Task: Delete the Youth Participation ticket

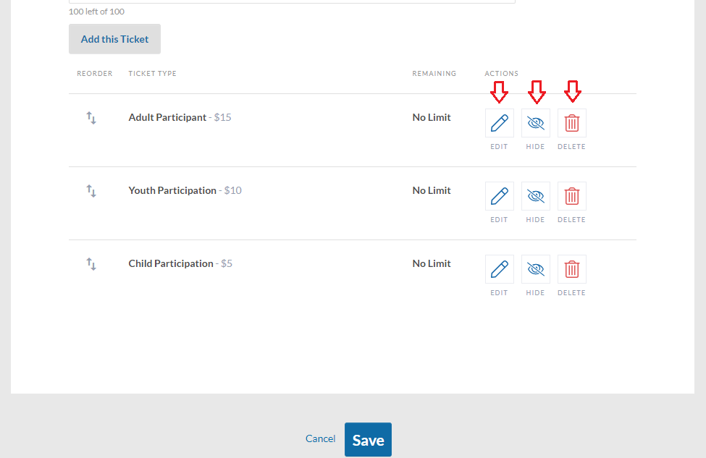Action: pyautogui.click(x=572, y=196)
